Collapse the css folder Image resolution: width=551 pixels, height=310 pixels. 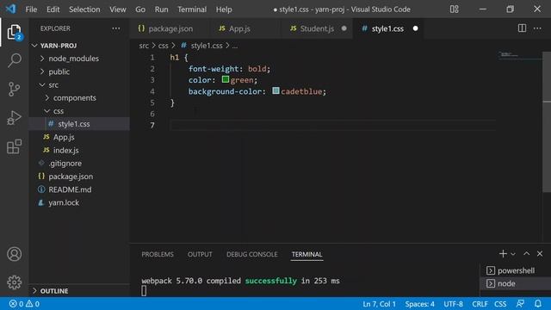coord(59,111)
